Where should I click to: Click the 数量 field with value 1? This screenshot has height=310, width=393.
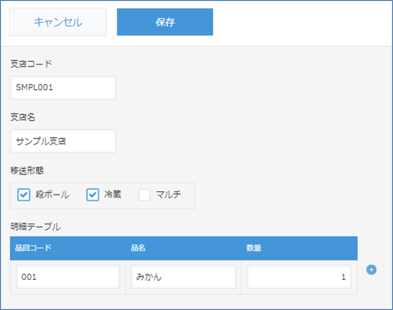[x=299, y=277]
